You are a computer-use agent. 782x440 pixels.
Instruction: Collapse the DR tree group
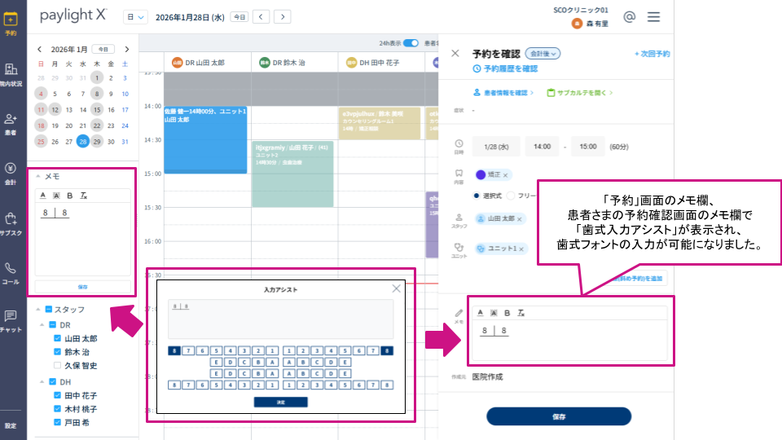(x=42, y=325)
